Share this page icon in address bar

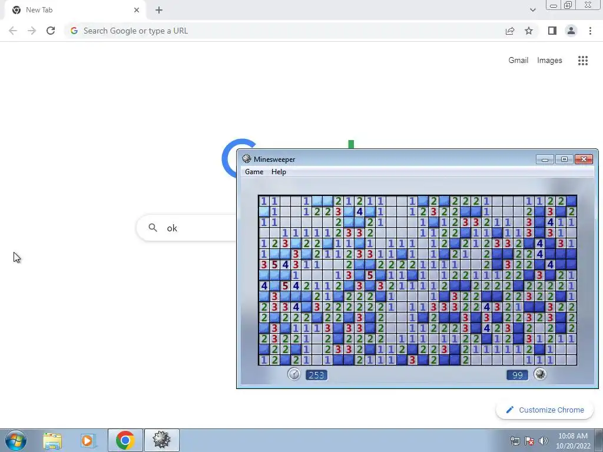(510, 31)
